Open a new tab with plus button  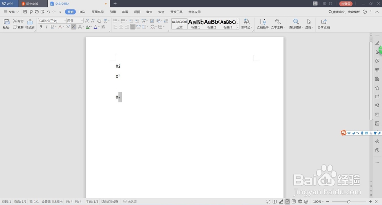[115, 4]
